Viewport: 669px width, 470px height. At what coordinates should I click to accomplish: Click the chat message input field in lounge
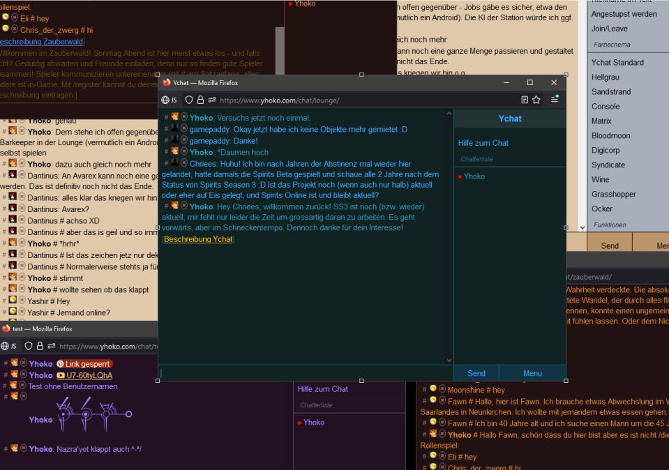(x=306, y=373)
